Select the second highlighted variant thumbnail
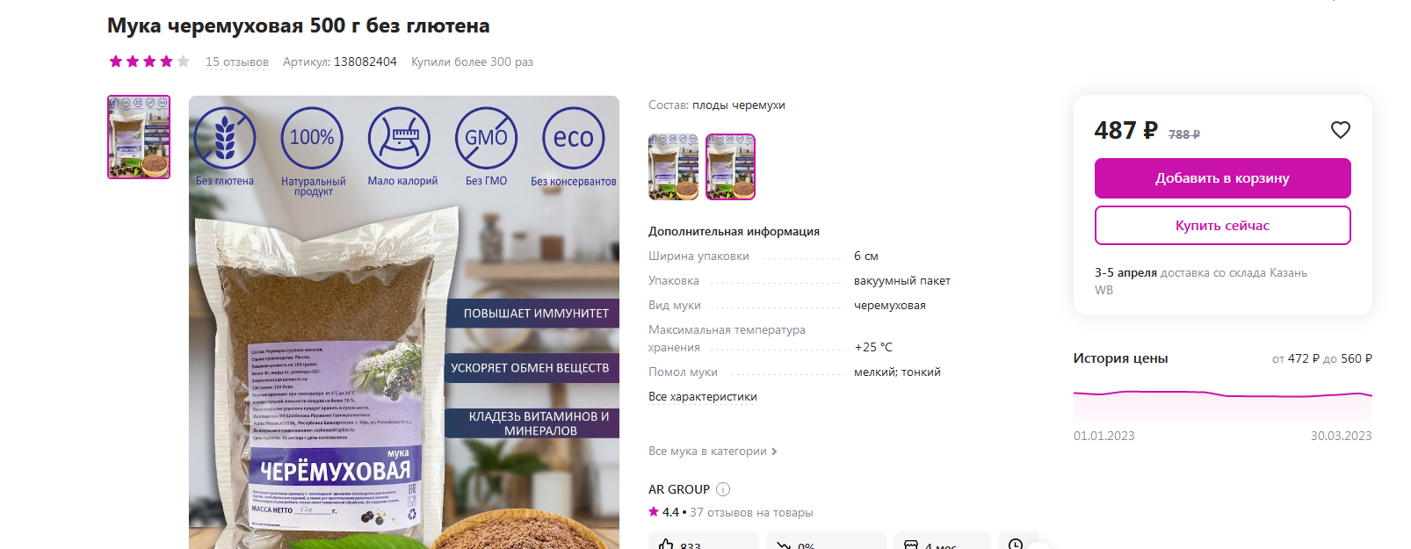The image size is (1411, 549). 730,167
